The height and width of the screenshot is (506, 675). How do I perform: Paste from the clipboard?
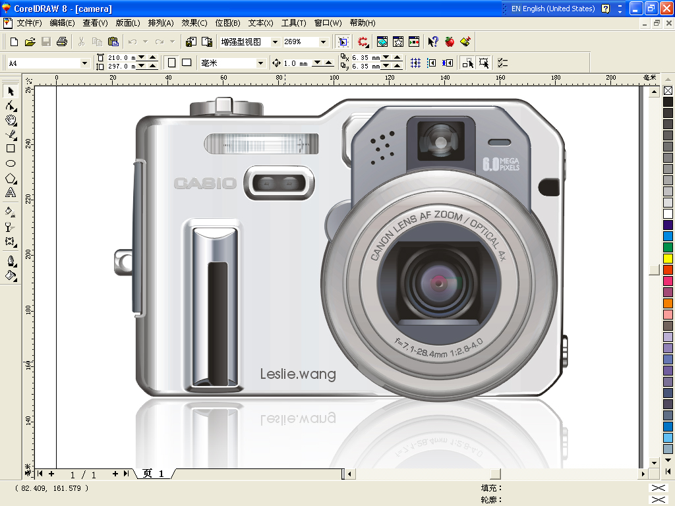113,42
